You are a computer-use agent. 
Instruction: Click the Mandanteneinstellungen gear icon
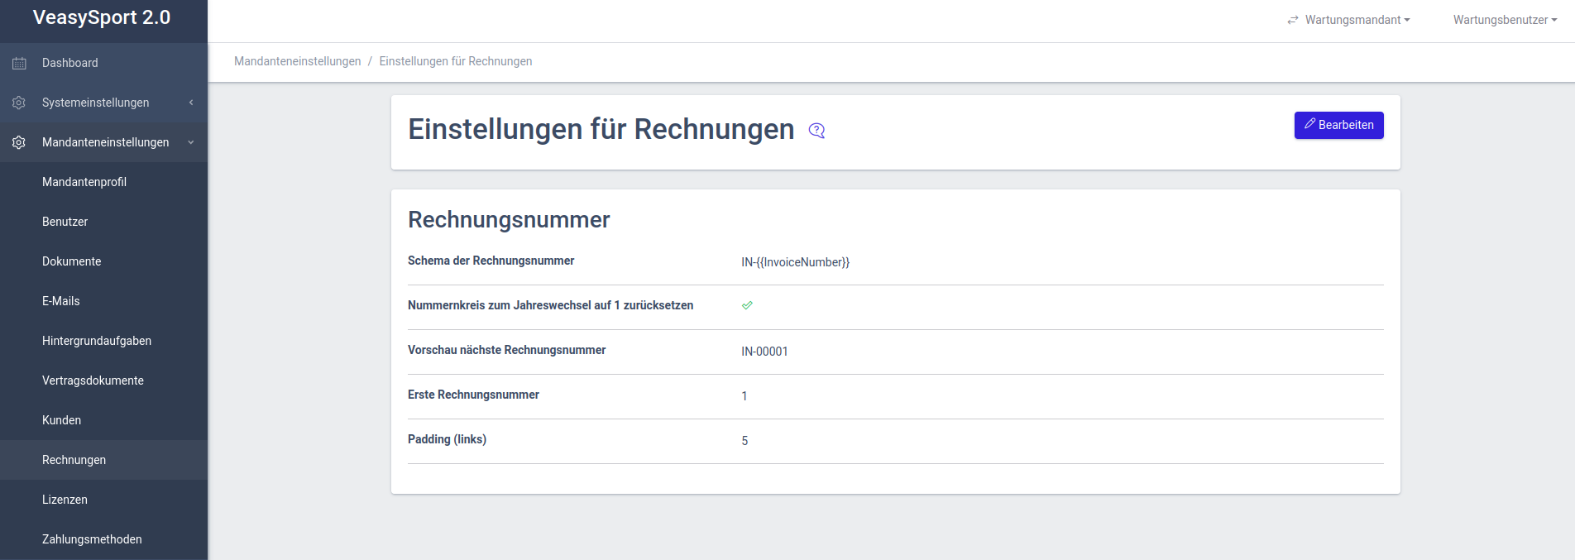(x=19, y=142)
